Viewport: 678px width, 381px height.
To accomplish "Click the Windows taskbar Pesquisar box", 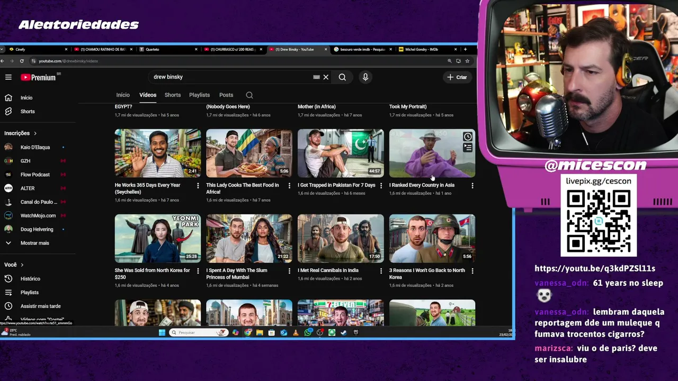I will [199, 332].
